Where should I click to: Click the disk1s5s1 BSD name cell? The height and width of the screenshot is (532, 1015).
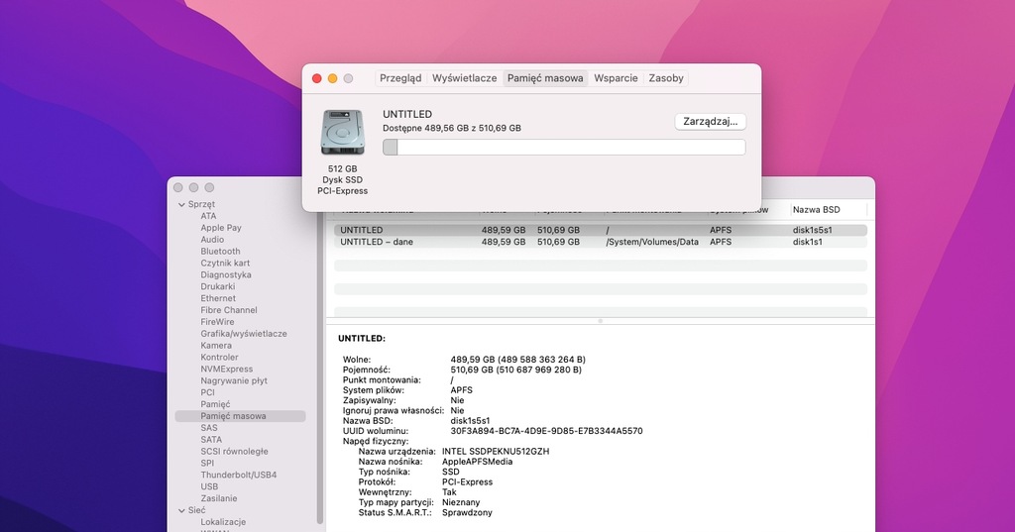pos(813,230)
